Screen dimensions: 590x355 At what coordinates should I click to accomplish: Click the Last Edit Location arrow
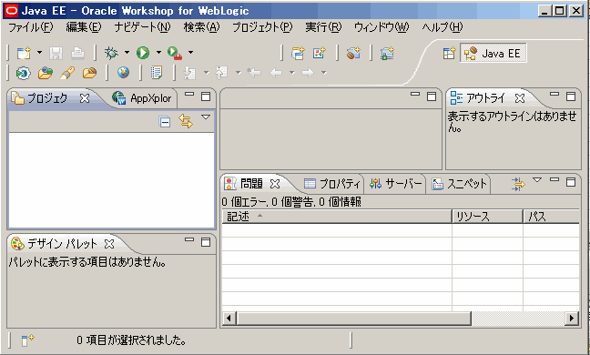click(x=254, y=73)
